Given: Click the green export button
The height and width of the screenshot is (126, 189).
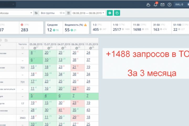Looking at the screenshot, I should pyautogui.click(x=117, y=13).
